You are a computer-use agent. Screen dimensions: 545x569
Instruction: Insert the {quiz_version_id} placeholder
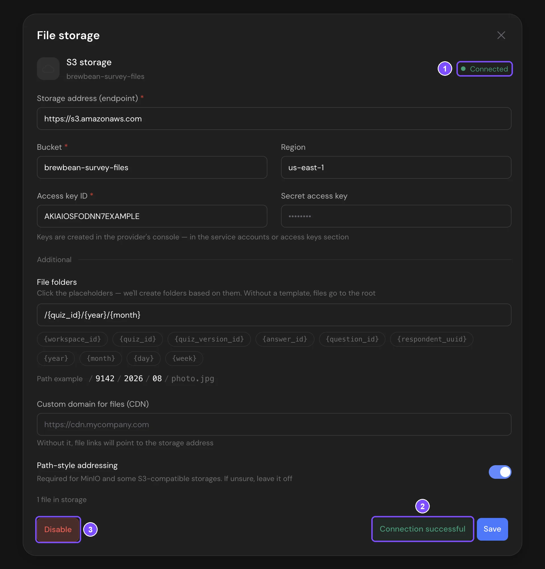tap(209, 339)
